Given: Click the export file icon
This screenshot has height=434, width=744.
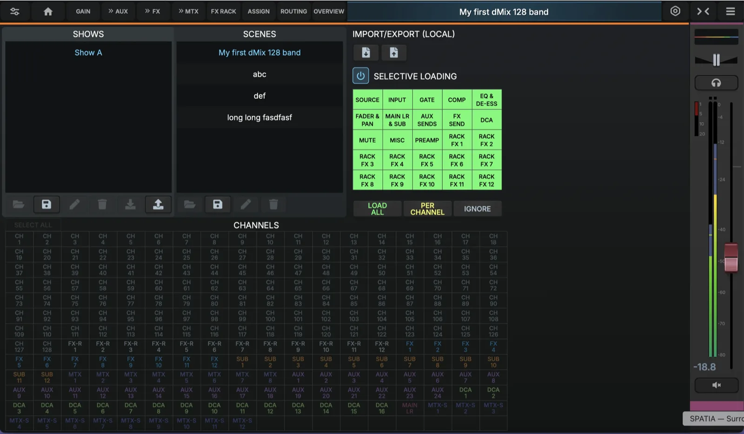Looking at the screenshot, I should point(394,53).
